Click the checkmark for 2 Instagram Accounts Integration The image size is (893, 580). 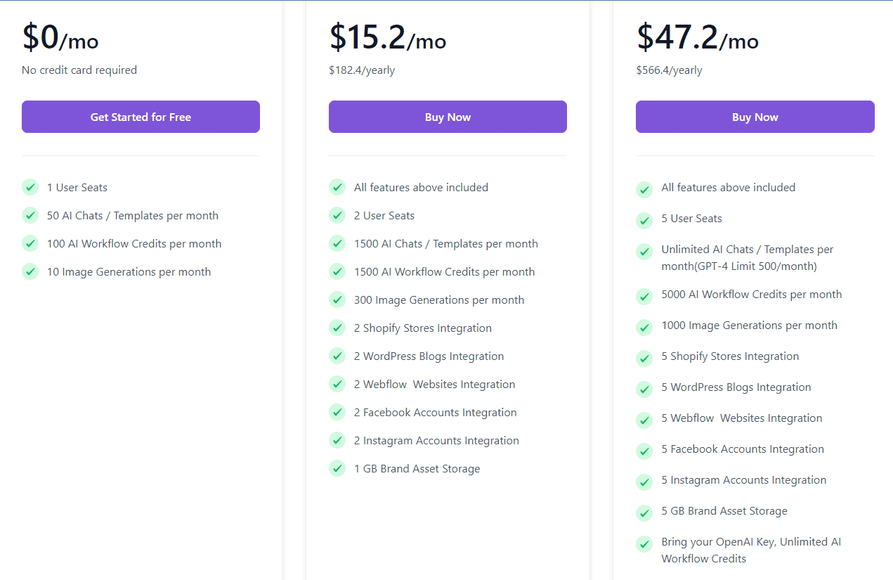tap(337, 440)
